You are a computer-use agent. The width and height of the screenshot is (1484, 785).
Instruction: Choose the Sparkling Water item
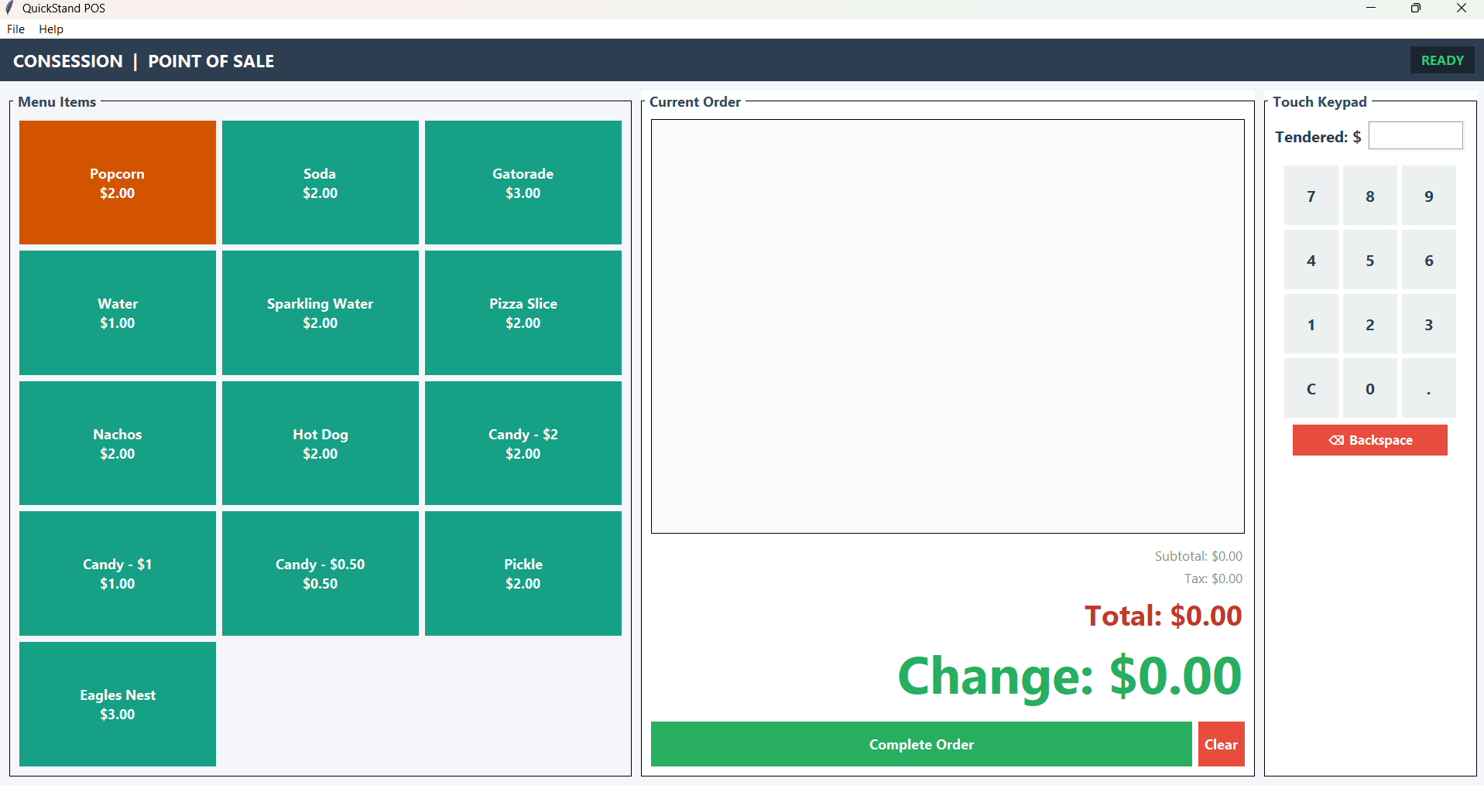click(x=320, y=312)
